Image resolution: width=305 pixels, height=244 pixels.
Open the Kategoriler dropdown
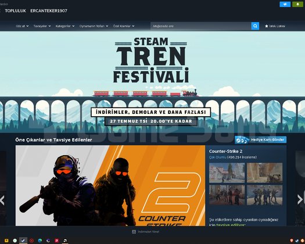(65, 26)
